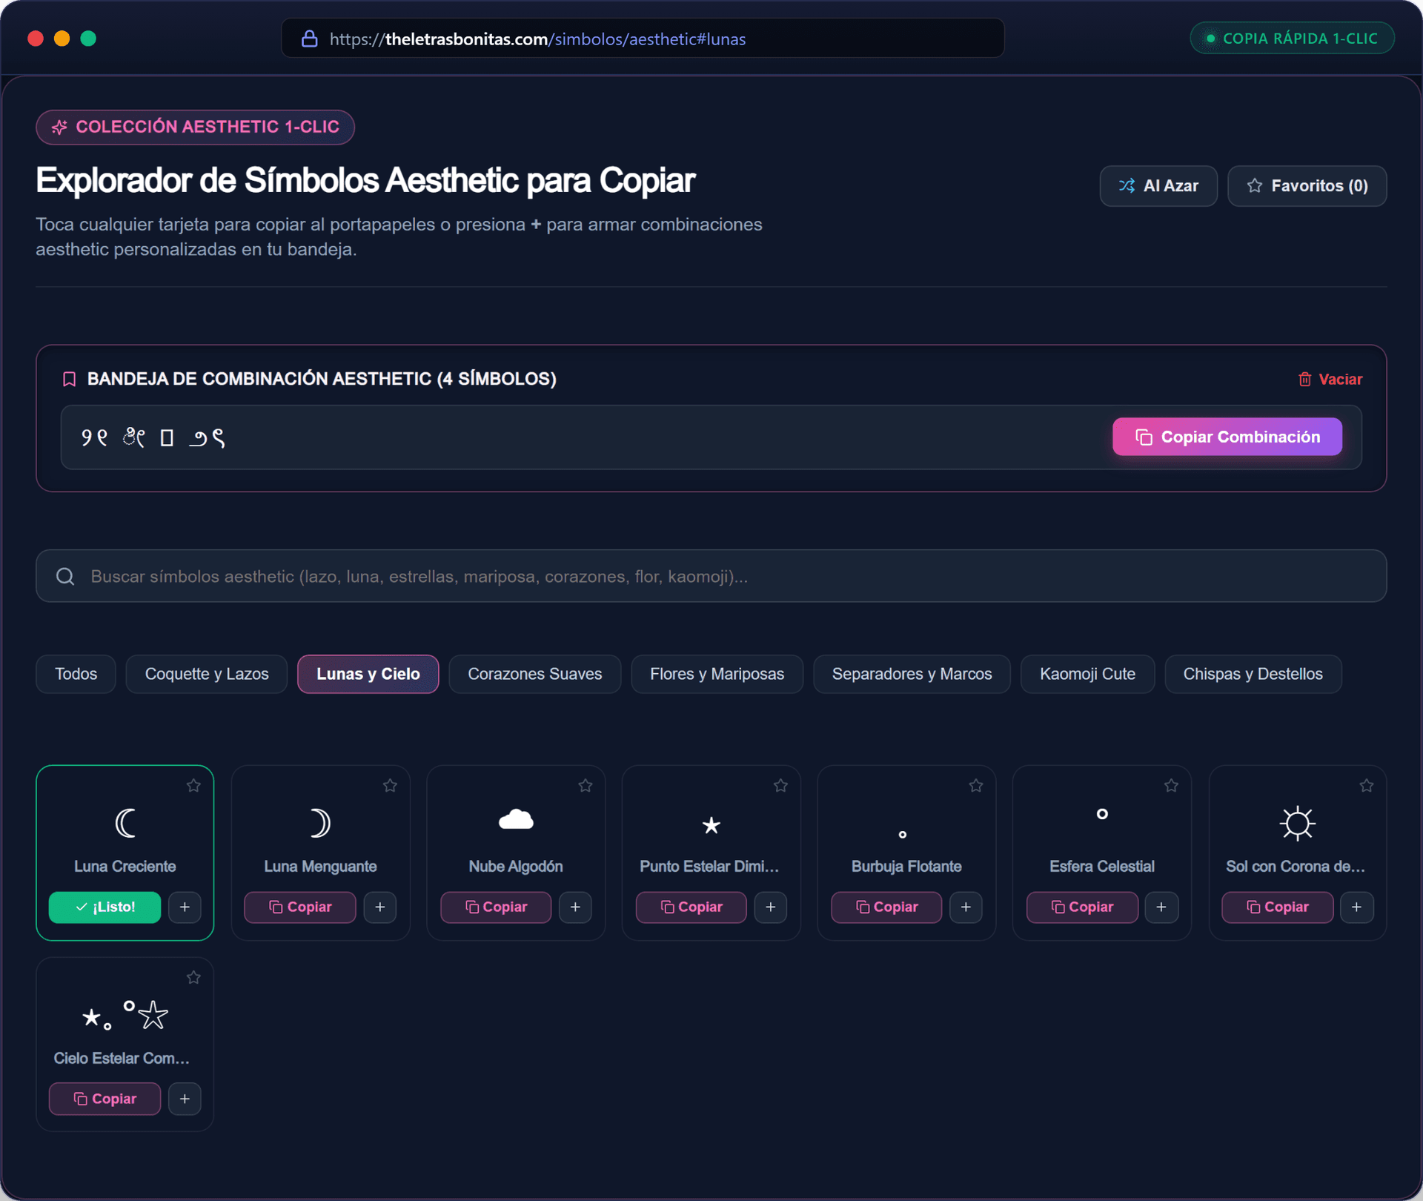
Task: Click the lock icon in address bar
Action: (310, 39)
